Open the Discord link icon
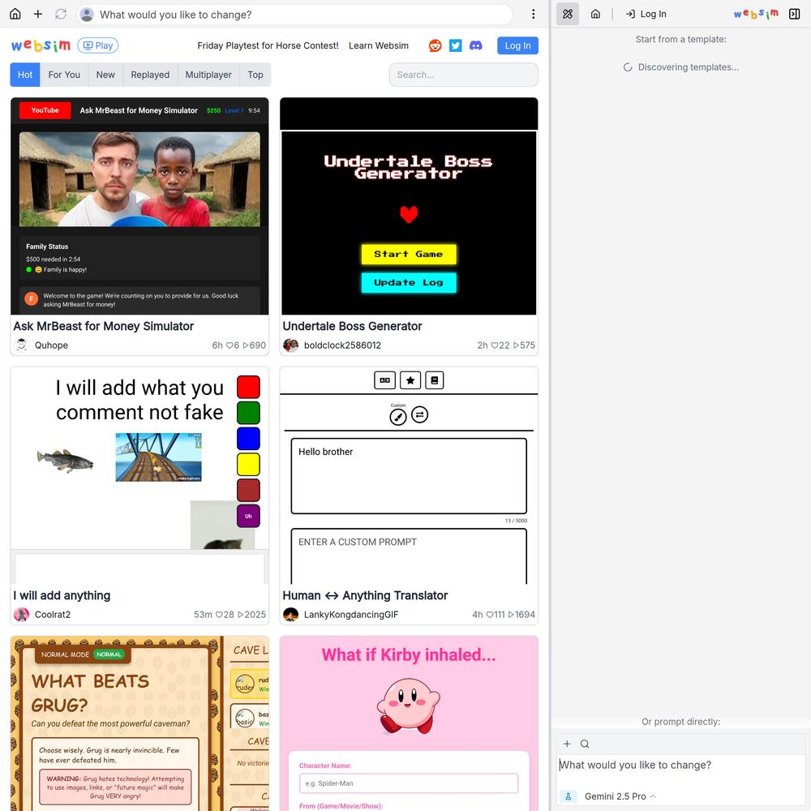Viewport: 811px width, 811px height. [x=475, y=45]
